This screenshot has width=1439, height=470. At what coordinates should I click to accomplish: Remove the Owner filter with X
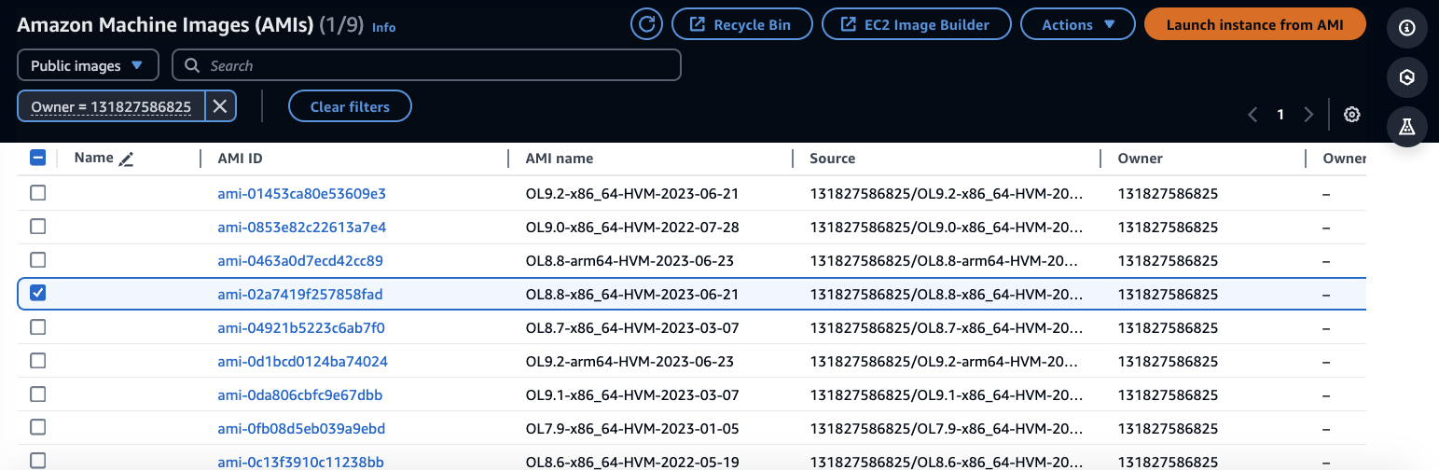[220, 106]
